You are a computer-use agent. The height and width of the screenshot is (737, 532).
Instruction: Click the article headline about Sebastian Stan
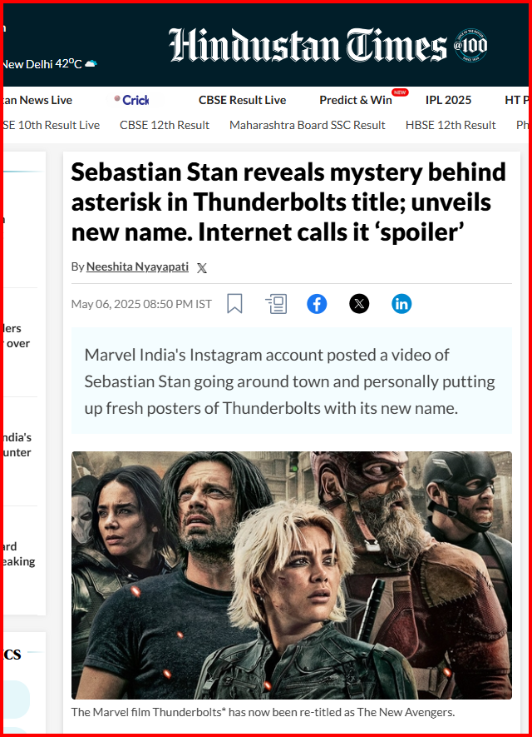pyautogui.click(x=288, y=202)
